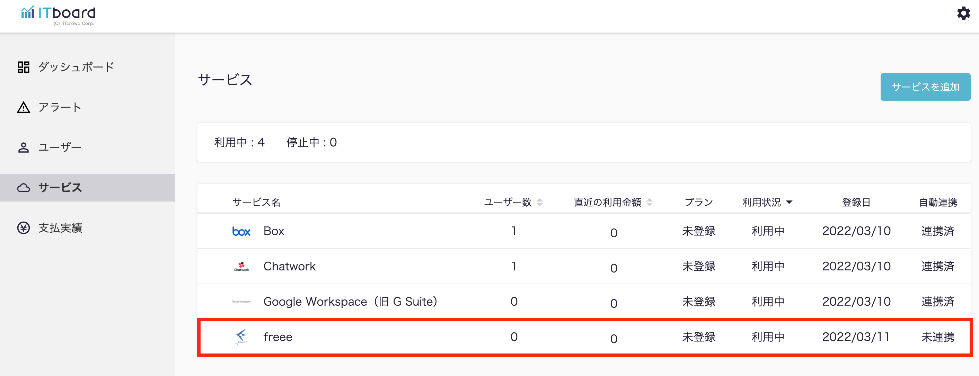The width and height of the screenshot is (979, 376).
Task: Click the yen payment history icon
Action: [23, 228]
